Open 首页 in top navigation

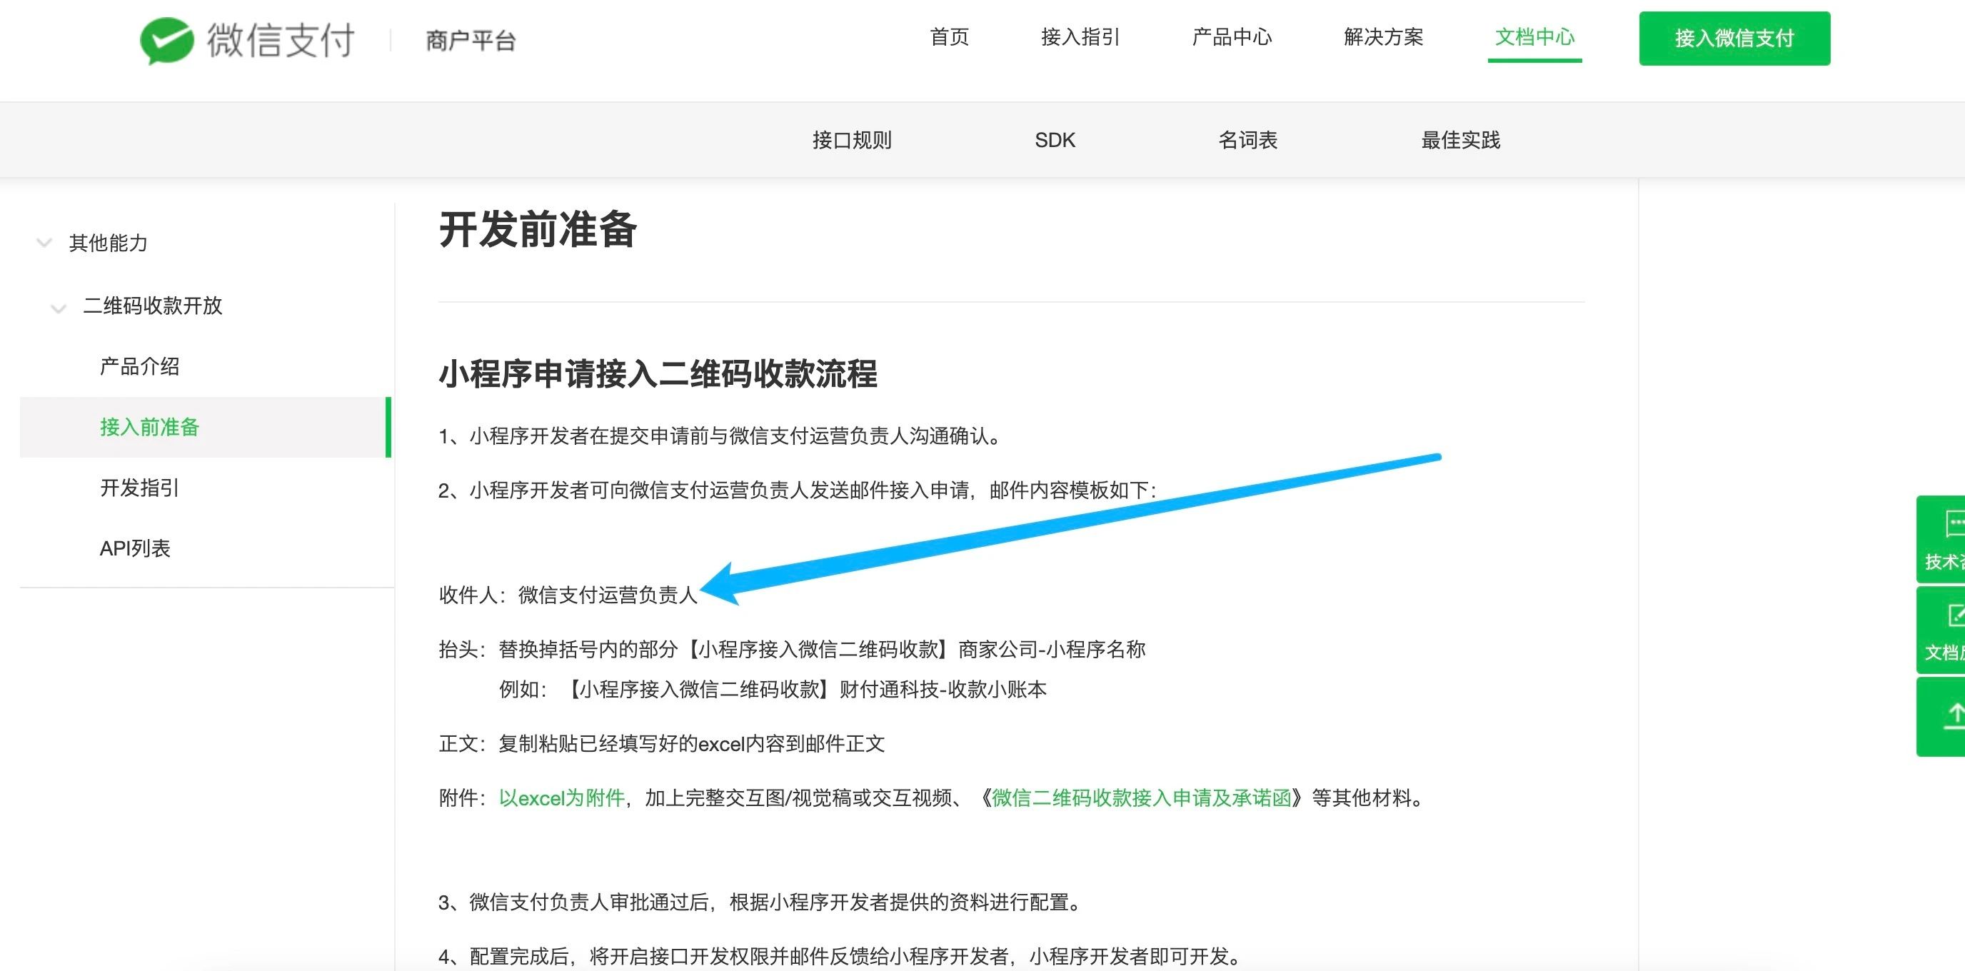tap(949, 36)
